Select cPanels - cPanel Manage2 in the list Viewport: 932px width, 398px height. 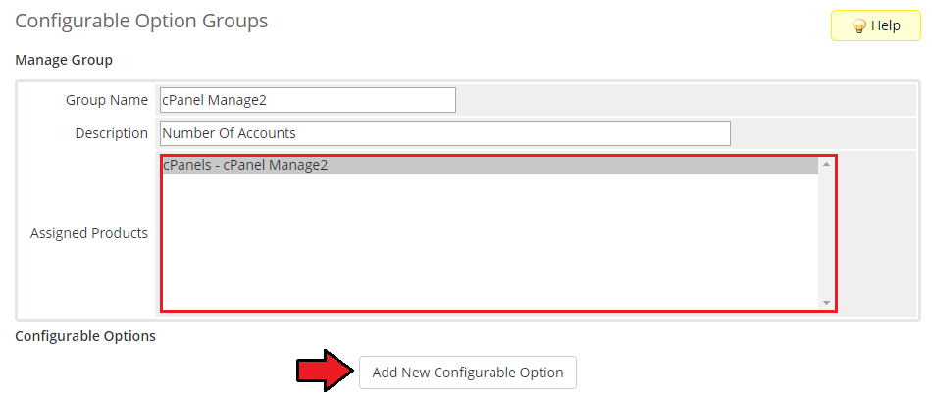point(490,166)
